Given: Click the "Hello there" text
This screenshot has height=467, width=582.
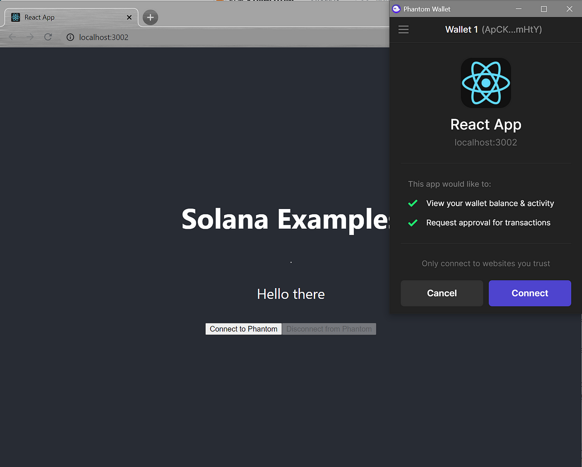Looking at the screenshot, I should pos(291,294).
